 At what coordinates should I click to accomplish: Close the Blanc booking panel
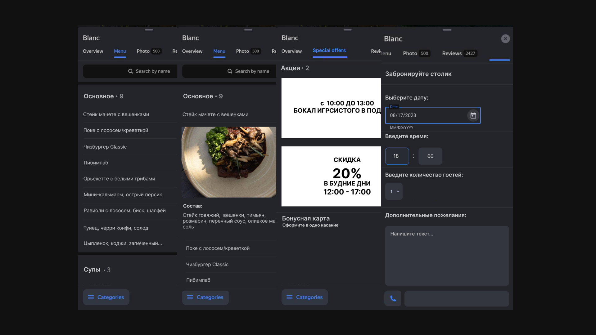pyautogui.click(x=505, y=39)
